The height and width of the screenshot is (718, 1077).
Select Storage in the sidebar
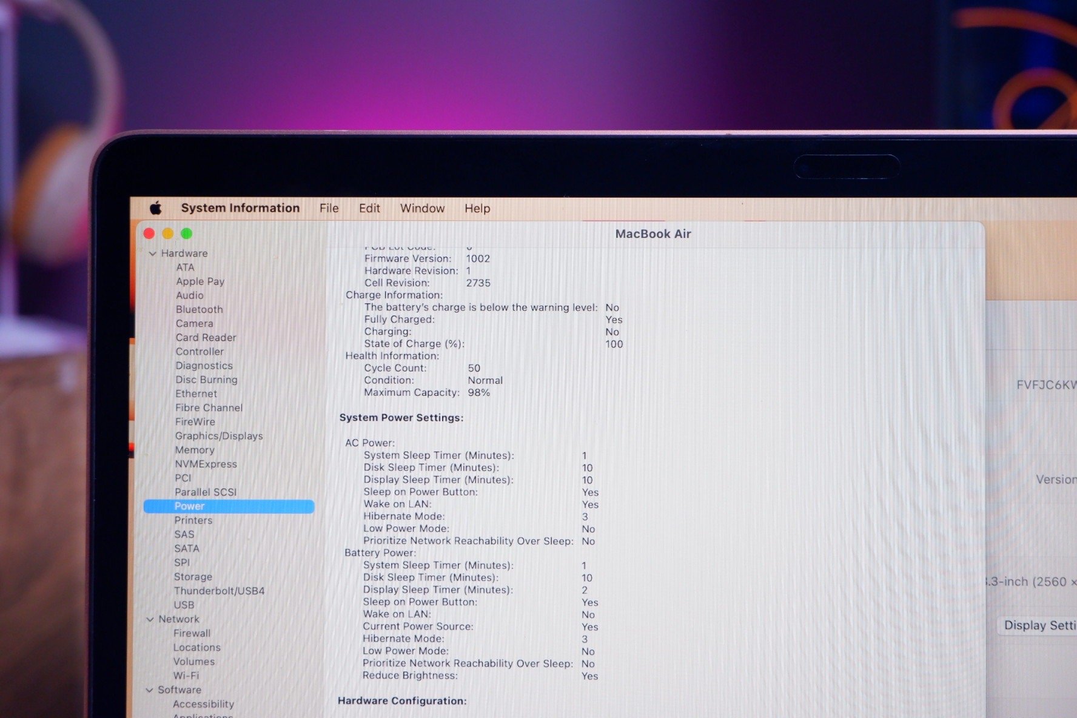pyautogui.click(x=193, y=577)
